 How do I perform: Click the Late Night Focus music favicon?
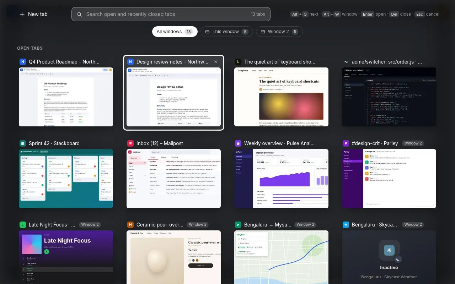(x=23, y=225)
